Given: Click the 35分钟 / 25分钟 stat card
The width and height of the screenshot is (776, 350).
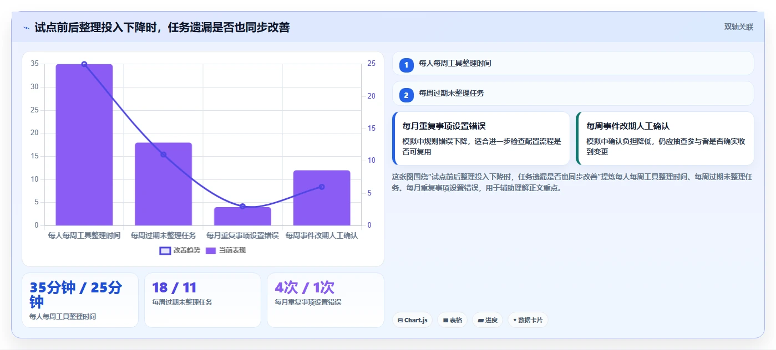Looking at the screenshot, I should (x=80, y=300).
